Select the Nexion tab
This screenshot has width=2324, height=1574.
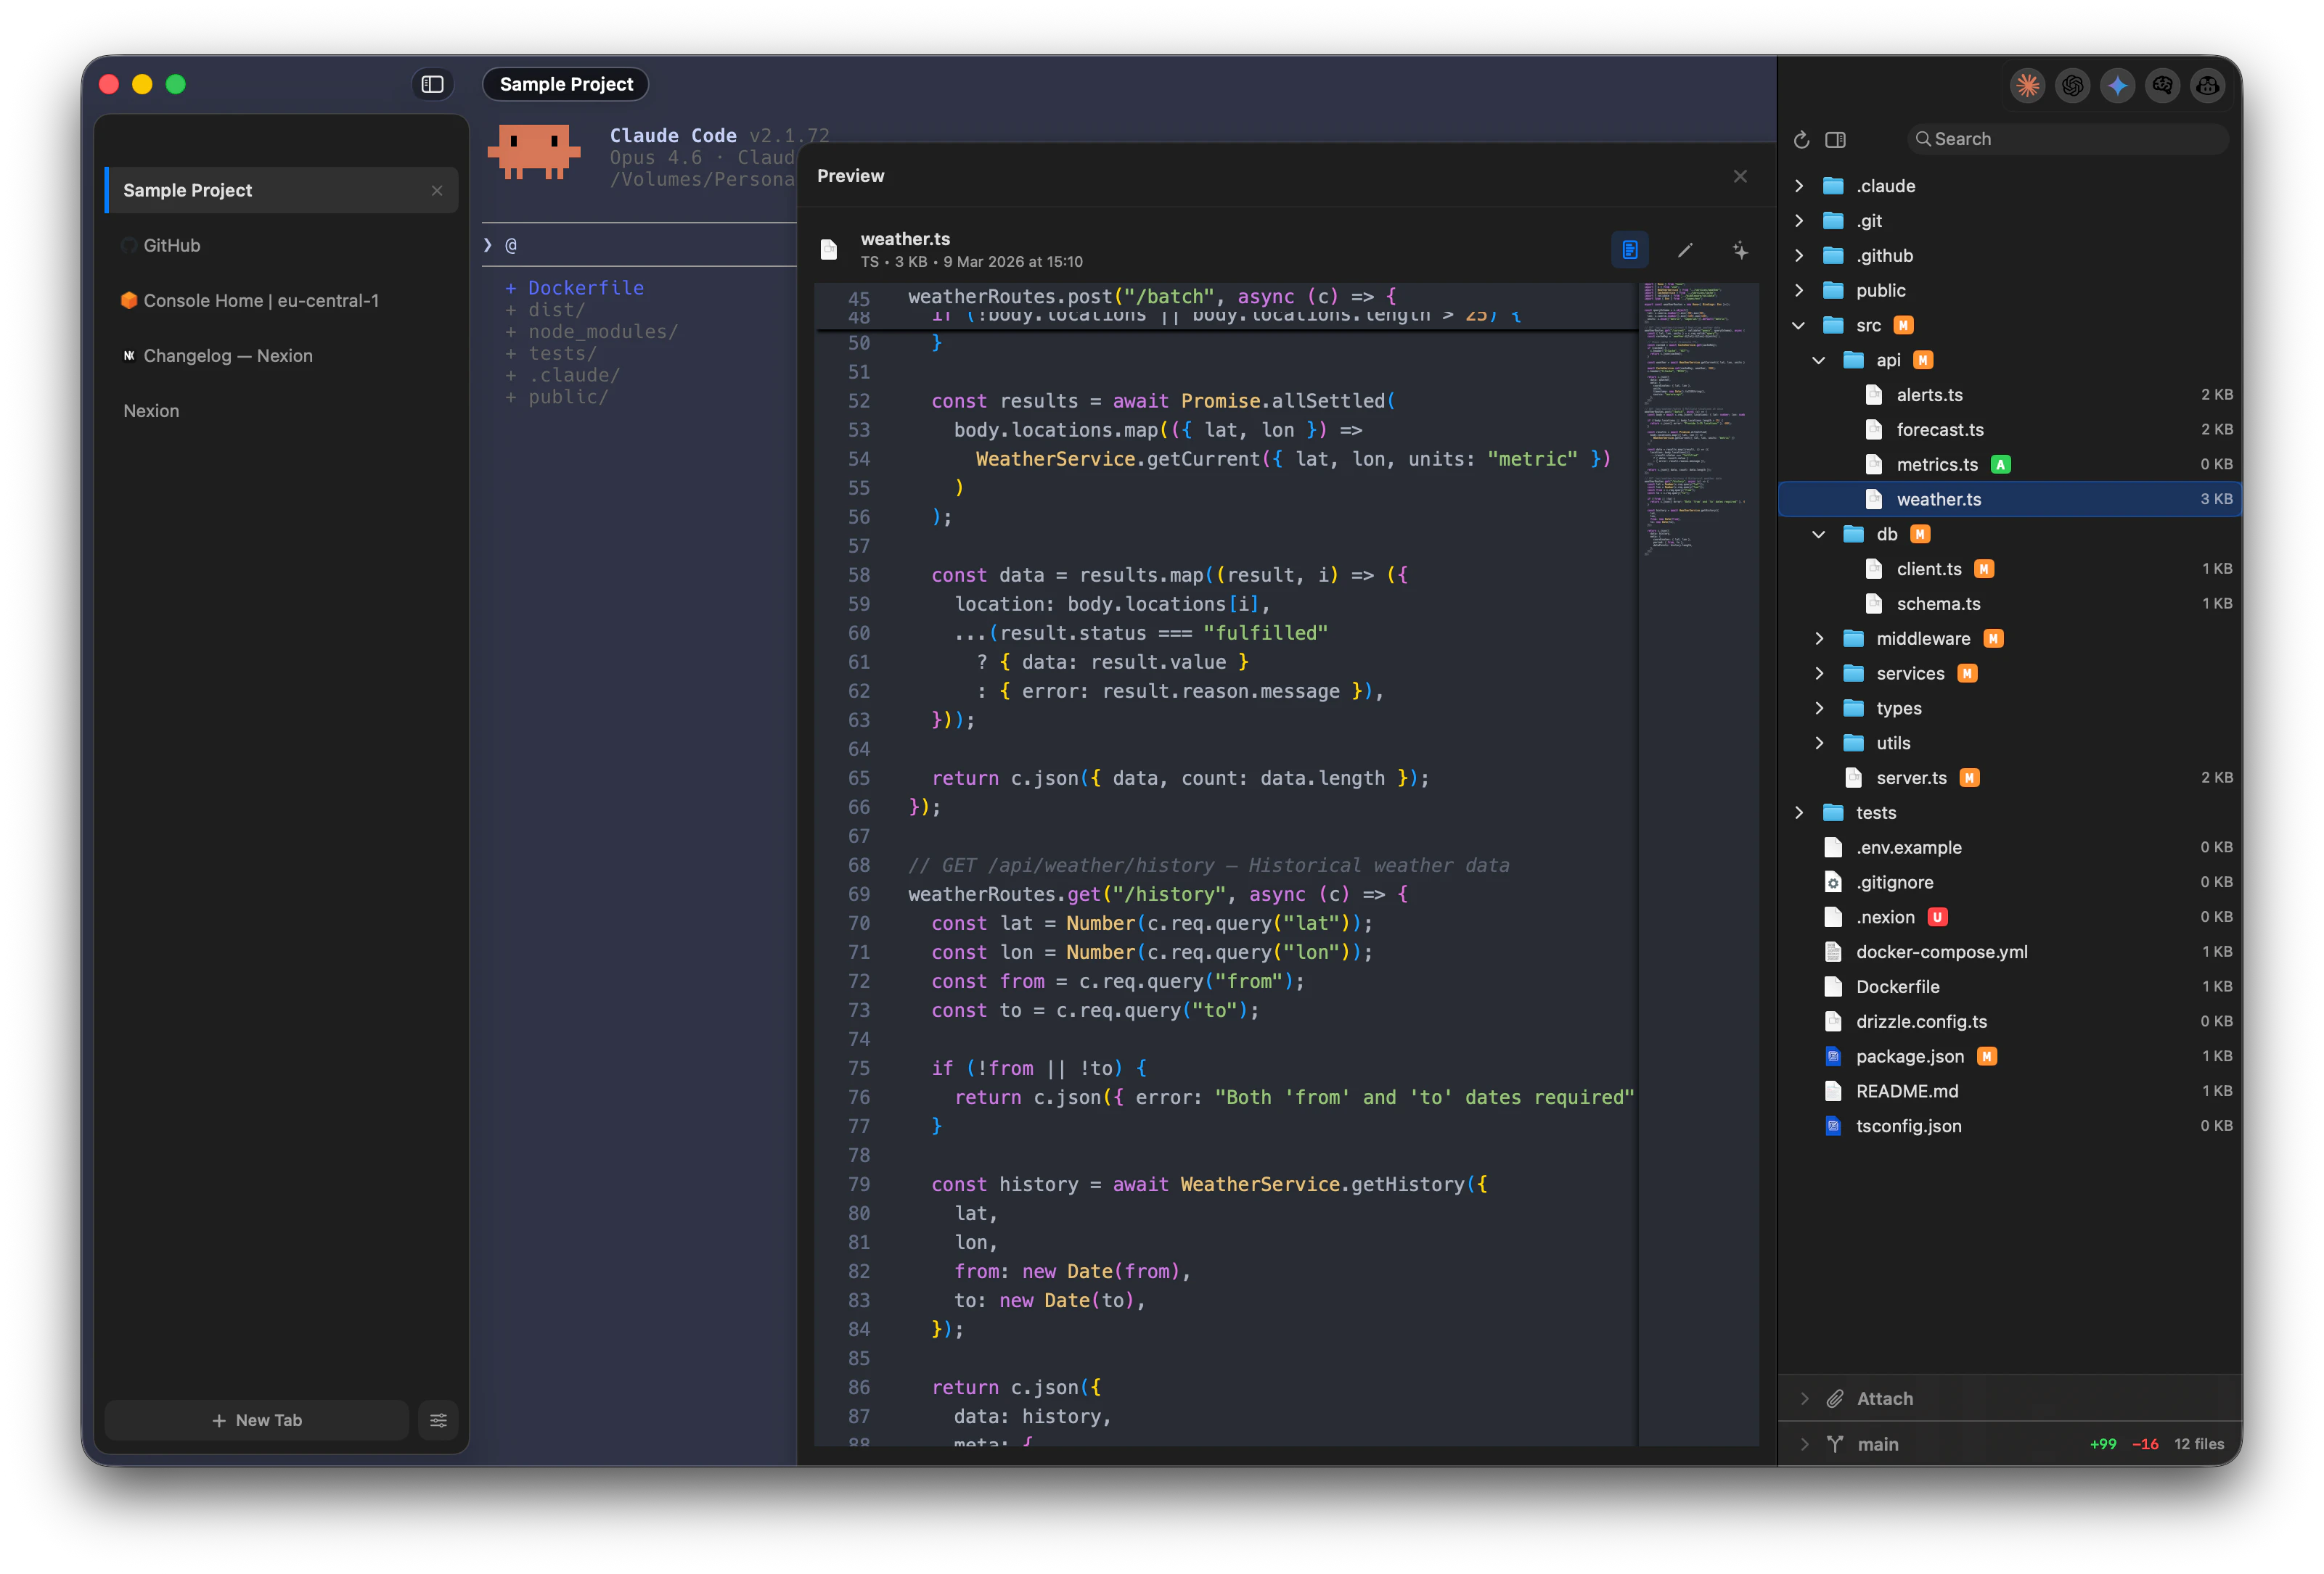click(x=281, y=411)
